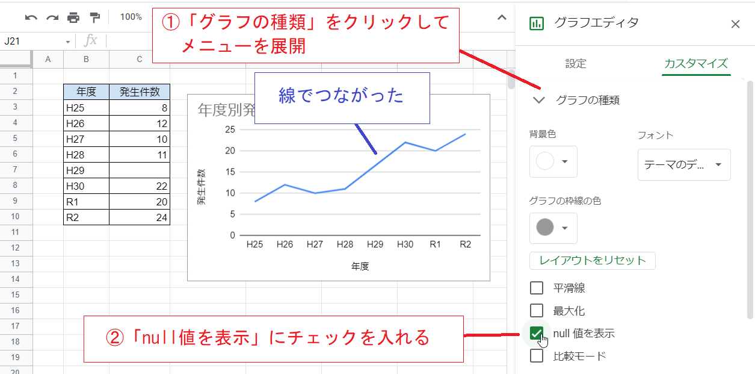The image size is (755, 374).
Task: Collapse the toolbar with up chevron
Action: [502, 17]
